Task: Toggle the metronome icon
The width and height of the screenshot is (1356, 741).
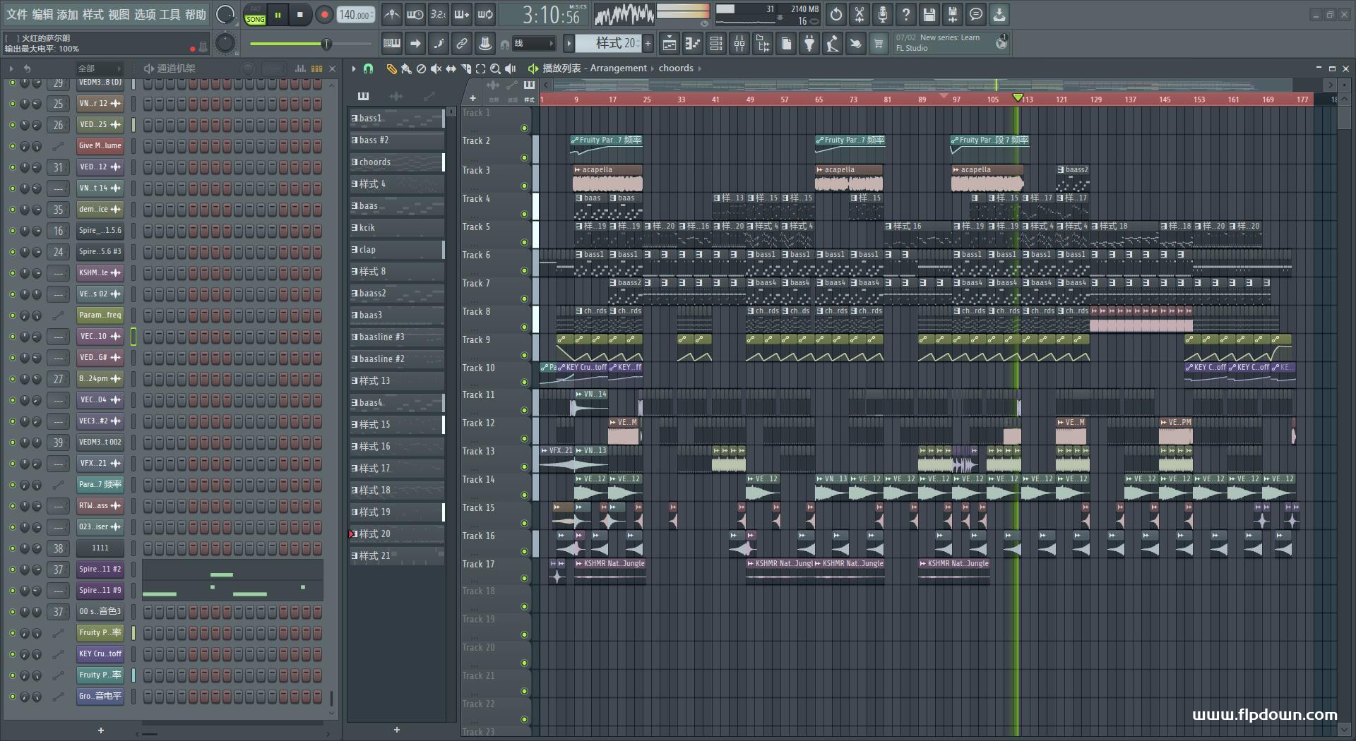Action: pyautogui.click(x=391, y=14)
